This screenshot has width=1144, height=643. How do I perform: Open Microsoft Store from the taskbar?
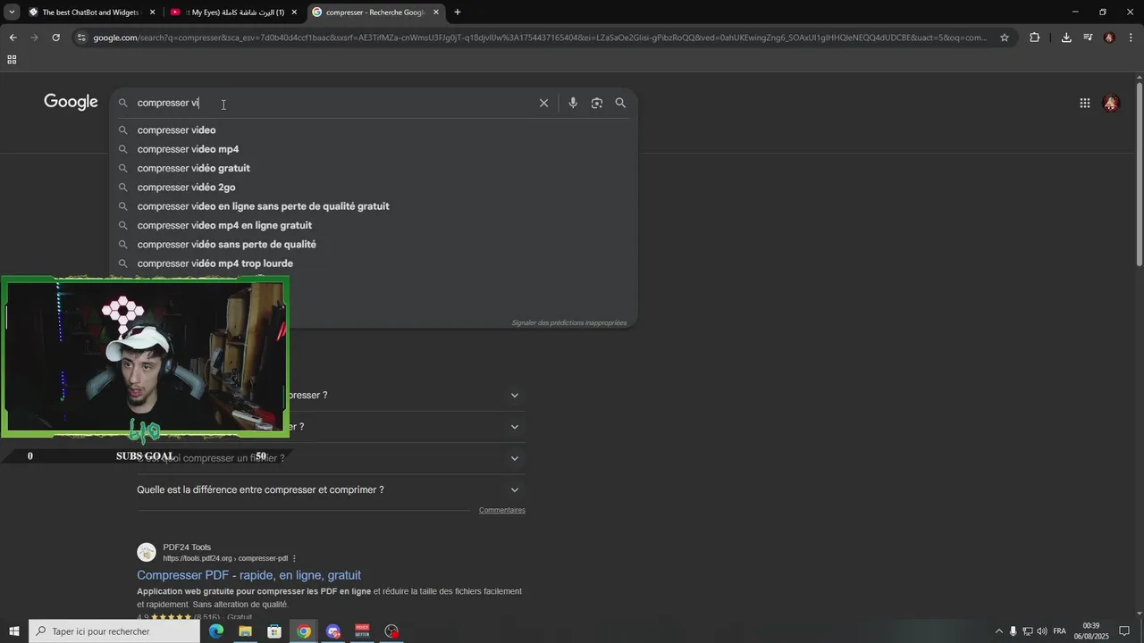(x=274, y=631)
